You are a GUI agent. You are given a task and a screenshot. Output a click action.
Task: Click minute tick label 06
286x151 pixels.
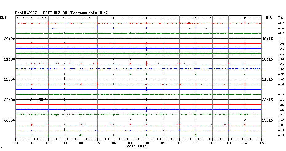click(x=114, y=143)
